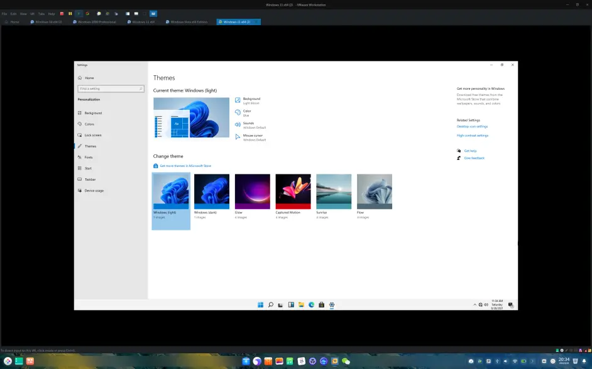Switch to Windows 2000 Professional VM tab

point(95,22)
